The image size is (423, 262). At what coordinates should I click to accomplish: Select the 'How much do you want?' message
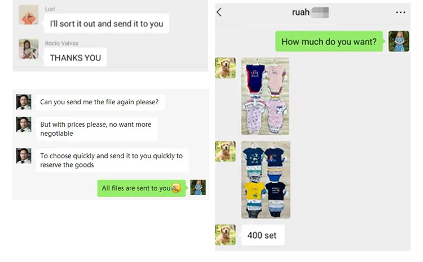pos(329,41)
